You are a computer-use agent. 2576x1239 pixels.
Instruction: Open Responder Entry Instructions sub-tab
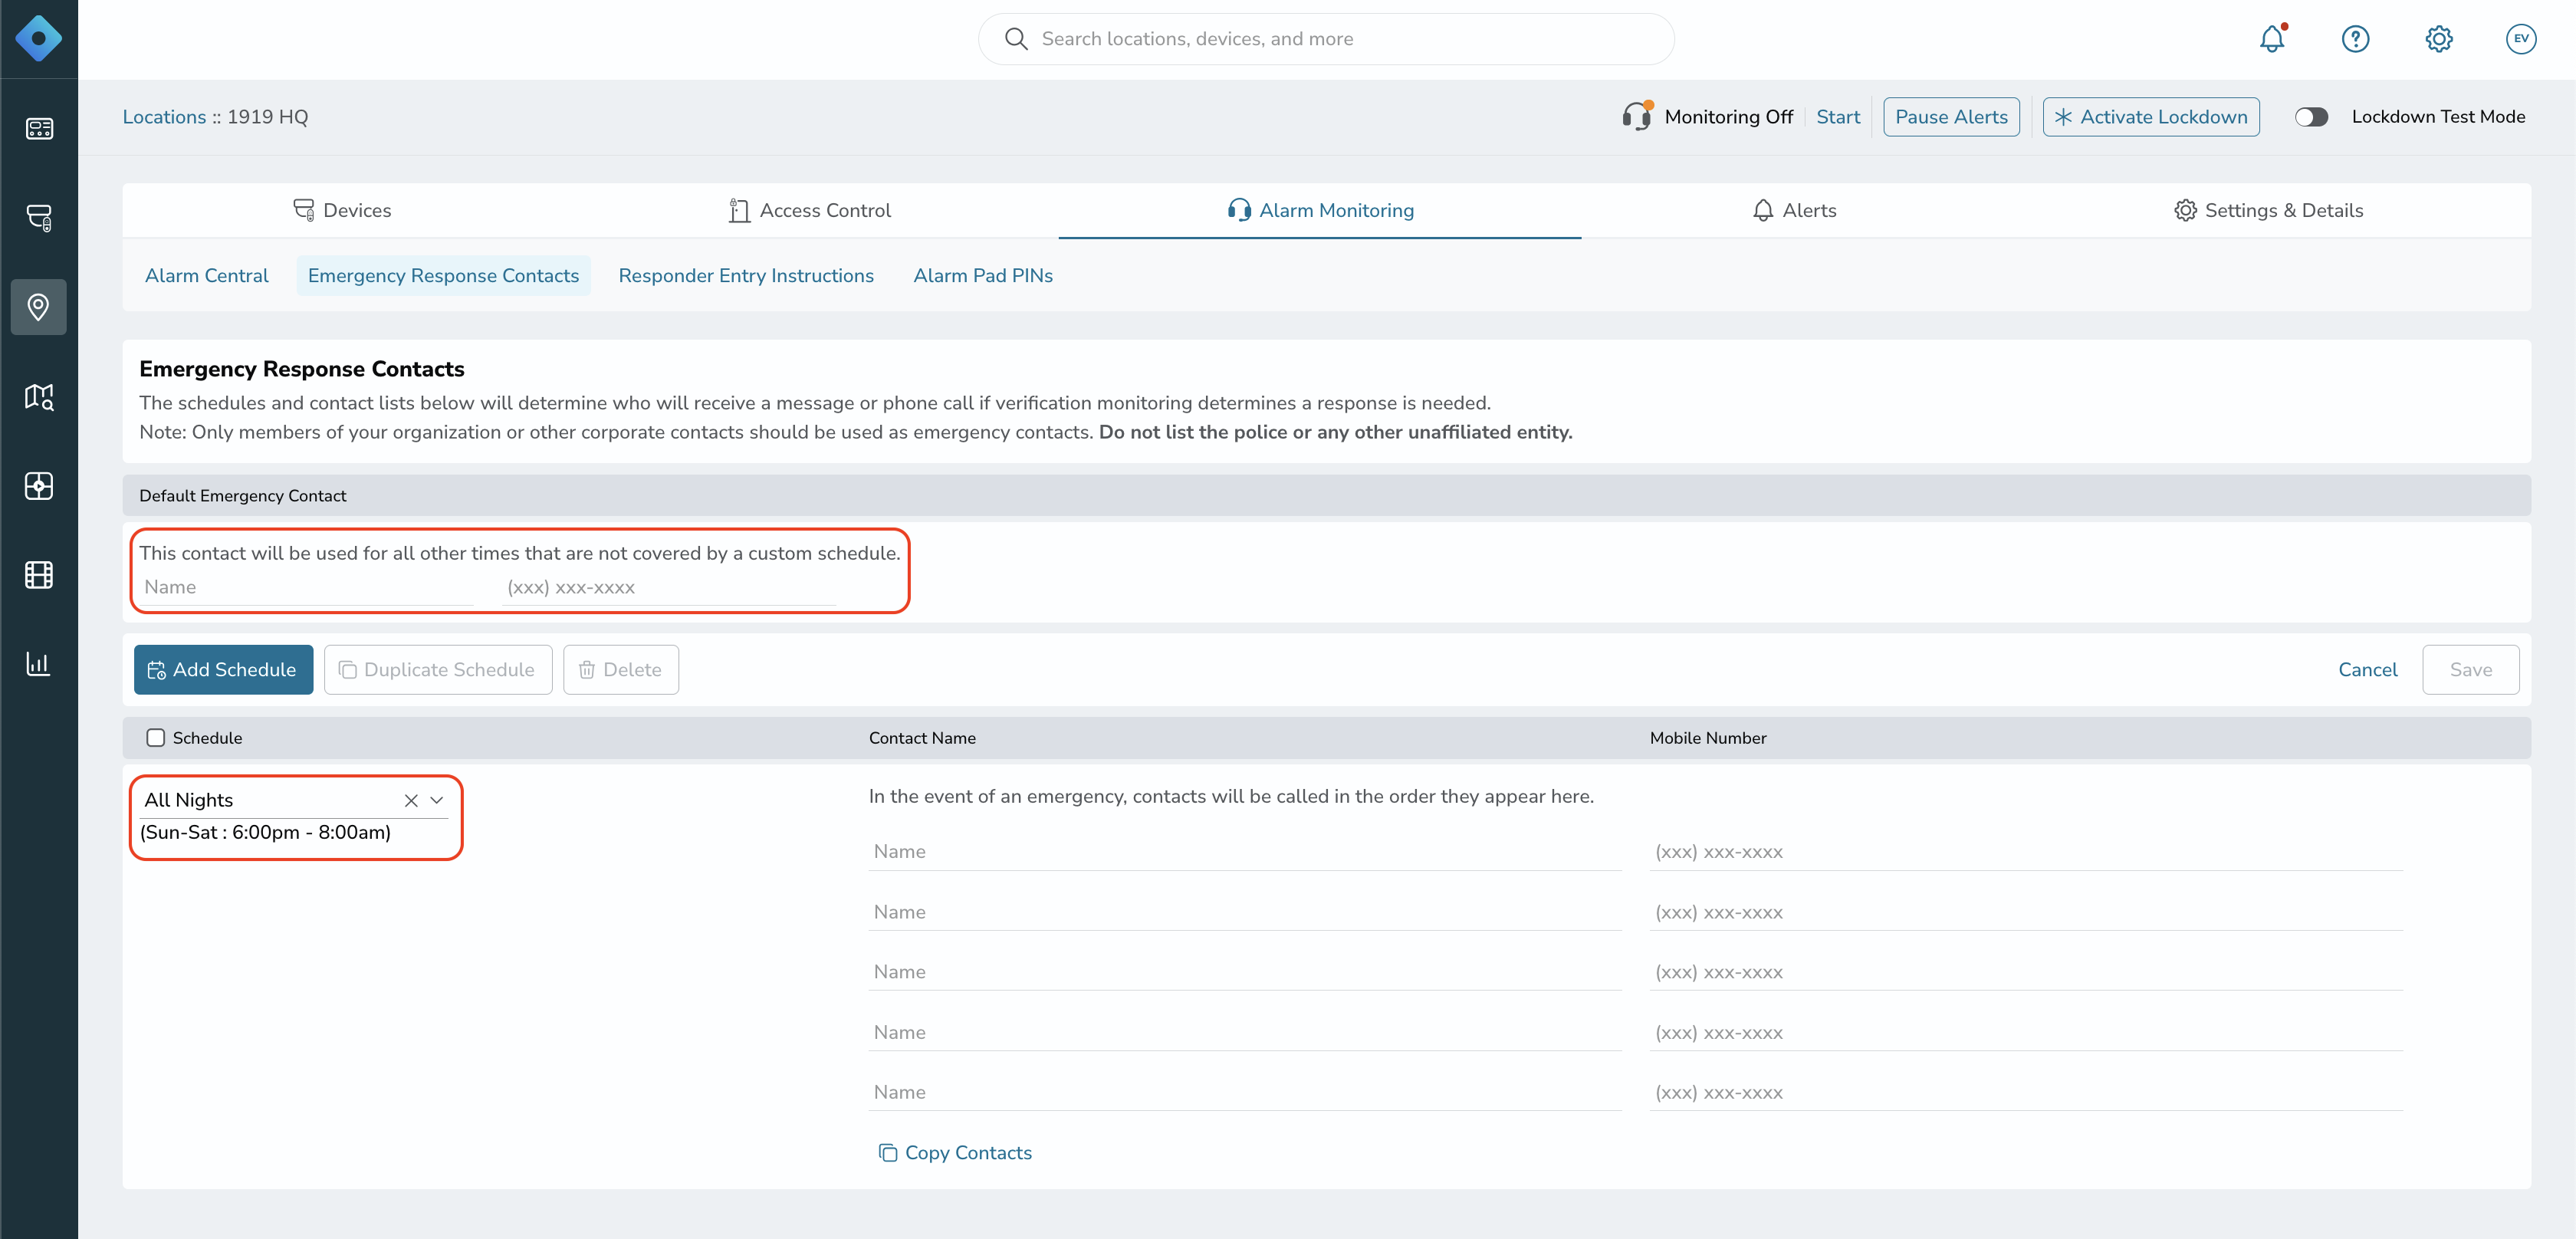746,275
